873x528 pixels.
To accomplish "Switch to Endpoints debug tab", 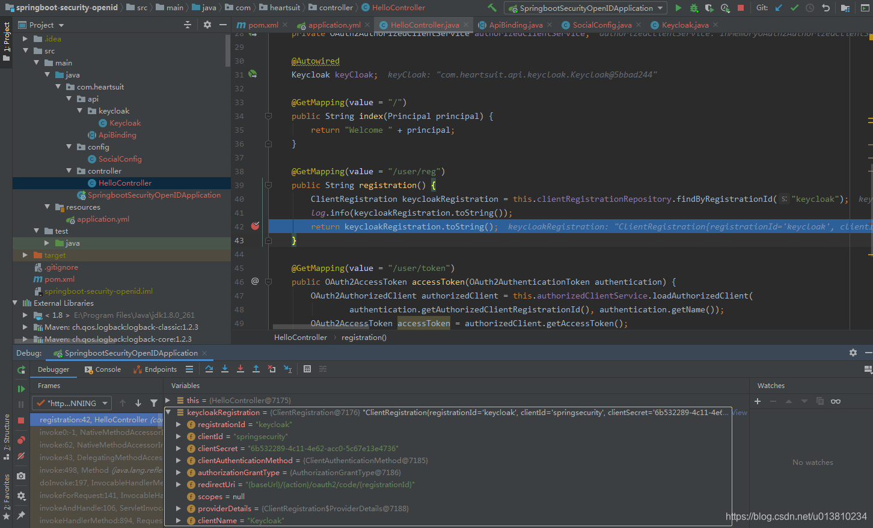I will point(155,369).
